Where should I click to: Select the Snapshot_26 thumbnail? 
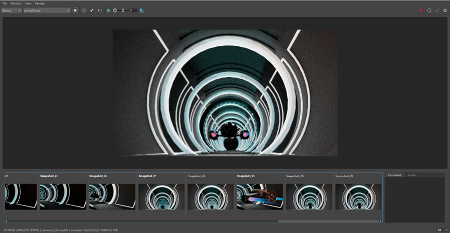tap(210, 197)
